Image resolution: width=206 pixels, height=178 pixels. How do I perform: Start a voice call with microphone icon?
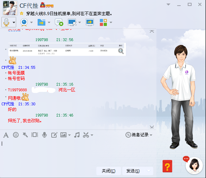(x=6, y=22)
